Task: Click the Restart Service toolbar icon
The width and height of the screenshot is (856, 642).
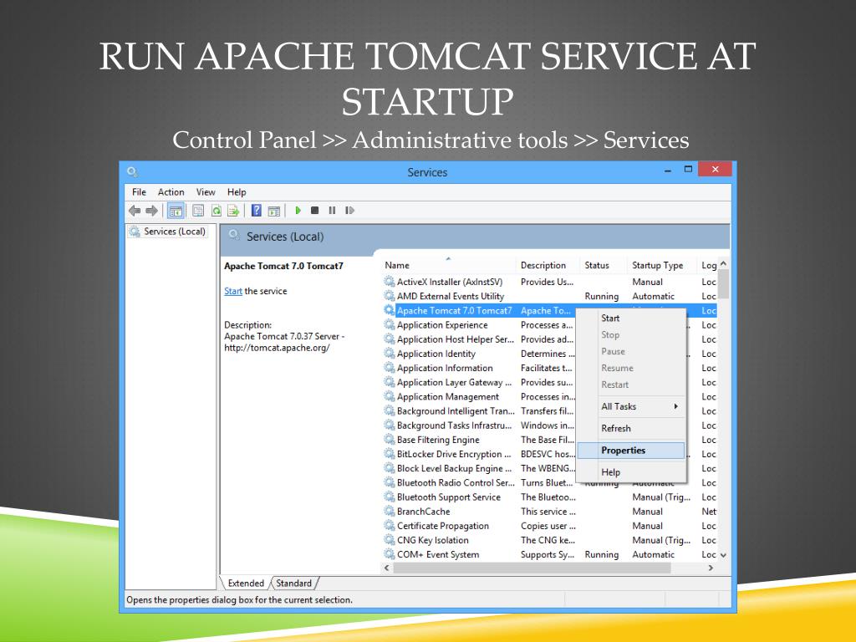Action: coord(350,210)
